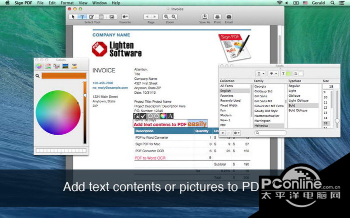Select the Bold Oblique typeface

point(298,110)
